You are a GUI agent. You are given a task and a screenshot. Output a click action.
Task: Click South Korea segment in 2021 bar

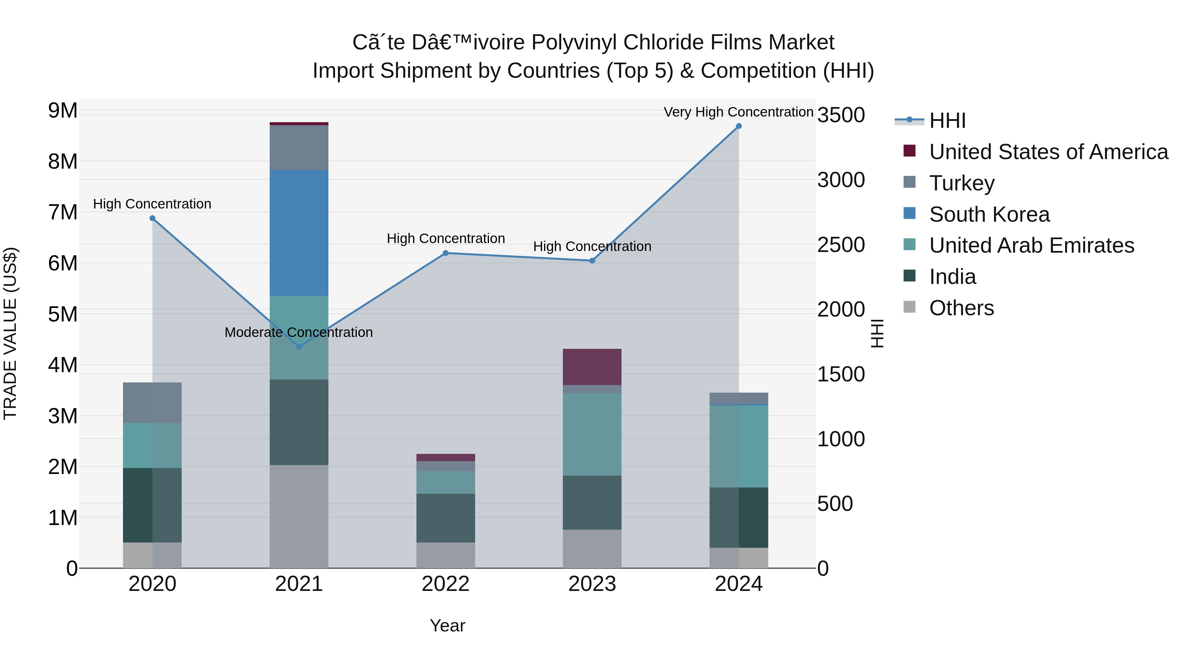coord(299,233)
